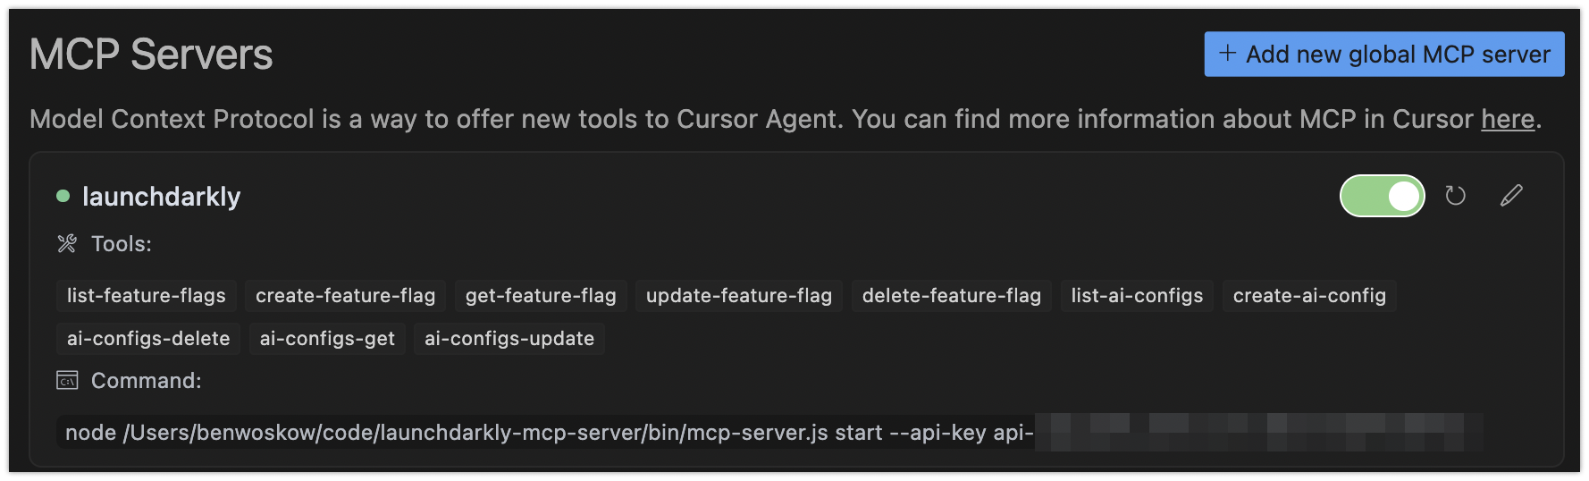The height and width of the screenshot is (481, 1589).
Task: Click the green status dot beside launchdarkly
Action: (63, 196)
